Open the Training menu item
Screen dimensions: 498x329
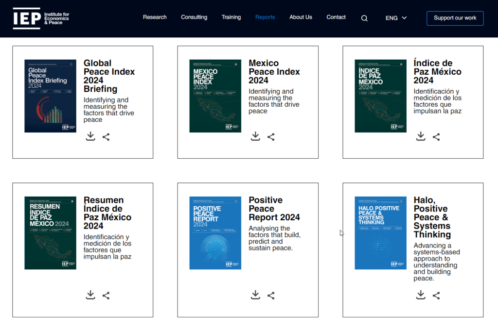click(231, 17)
